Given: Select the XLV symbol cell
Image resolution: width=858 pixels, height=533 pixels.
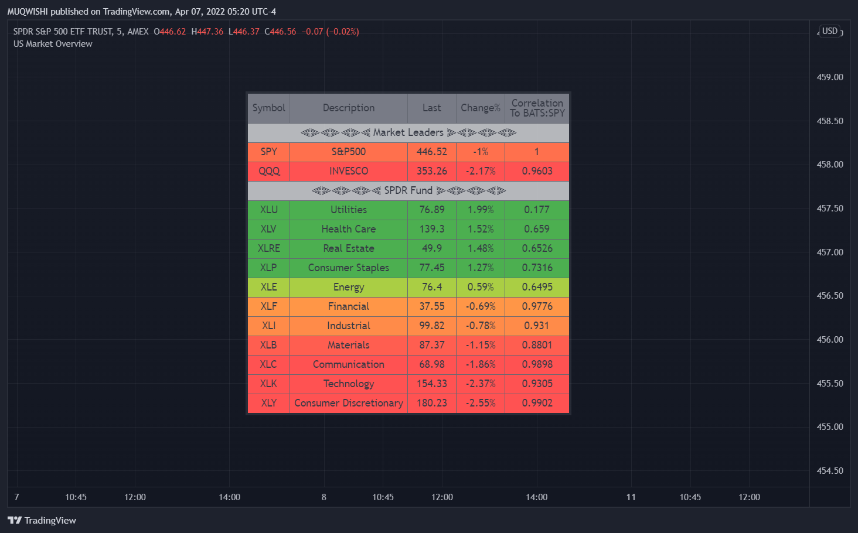Looking at the screenshot, I should (x=269, y=229).
